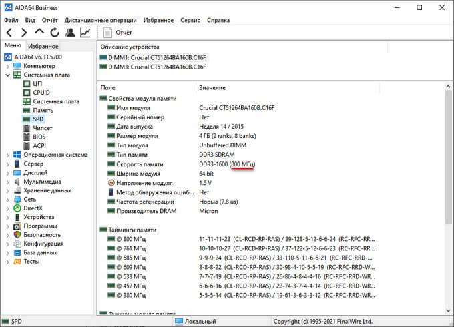
Task: Click the Сеть network icon
Action: pos(17,200)
